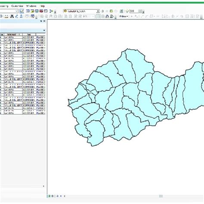
Task: Switch to layout view at map bottom
Action: (53, 196)
